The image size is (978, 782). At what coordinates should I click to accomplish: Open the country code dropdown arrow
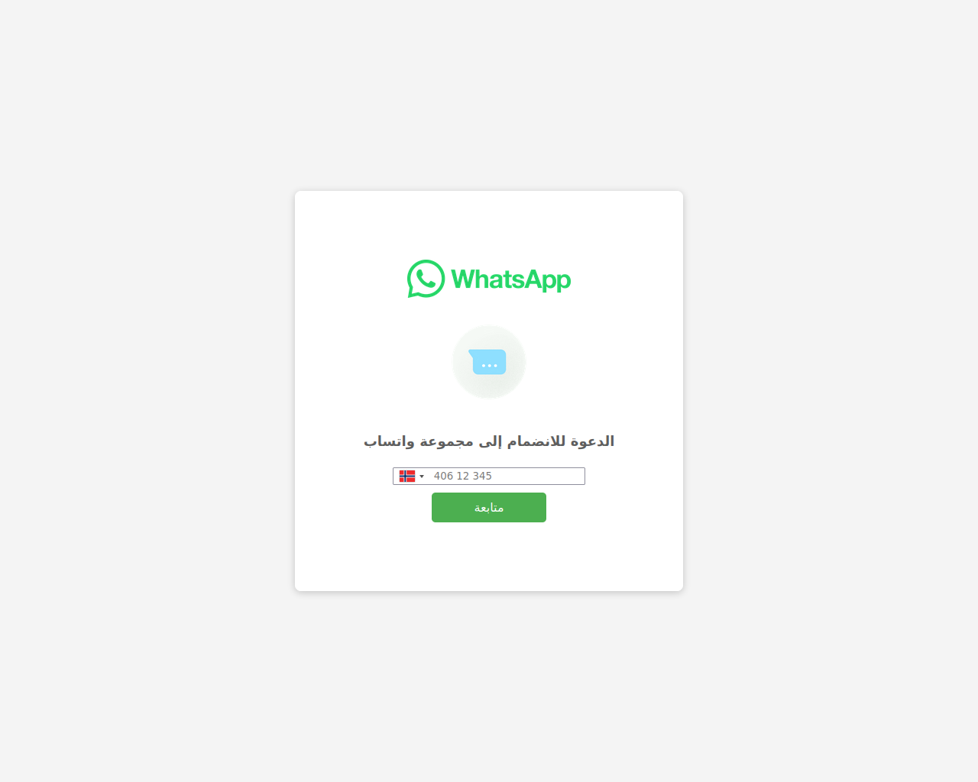click(x=422, y=477)
